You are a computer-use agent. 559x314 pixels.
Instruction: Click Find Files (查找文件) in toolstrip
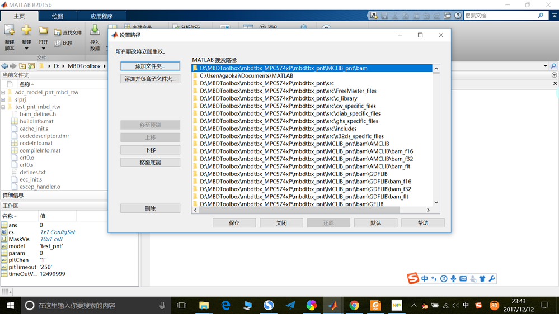[68, 32]
